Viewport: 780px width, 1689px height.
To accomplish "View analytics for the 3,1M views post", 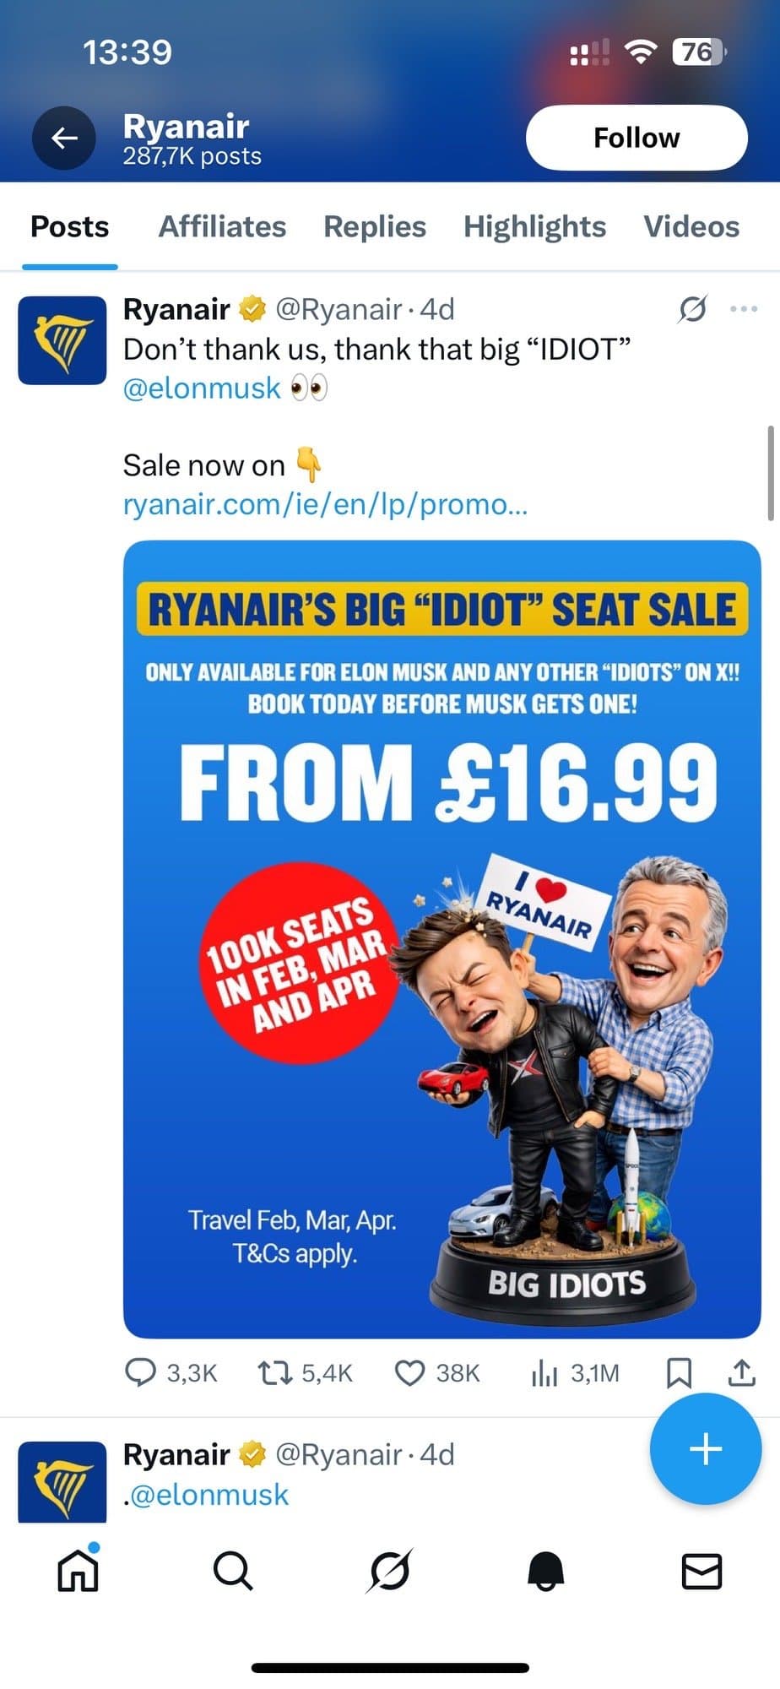I will [x=544, y=1373].
